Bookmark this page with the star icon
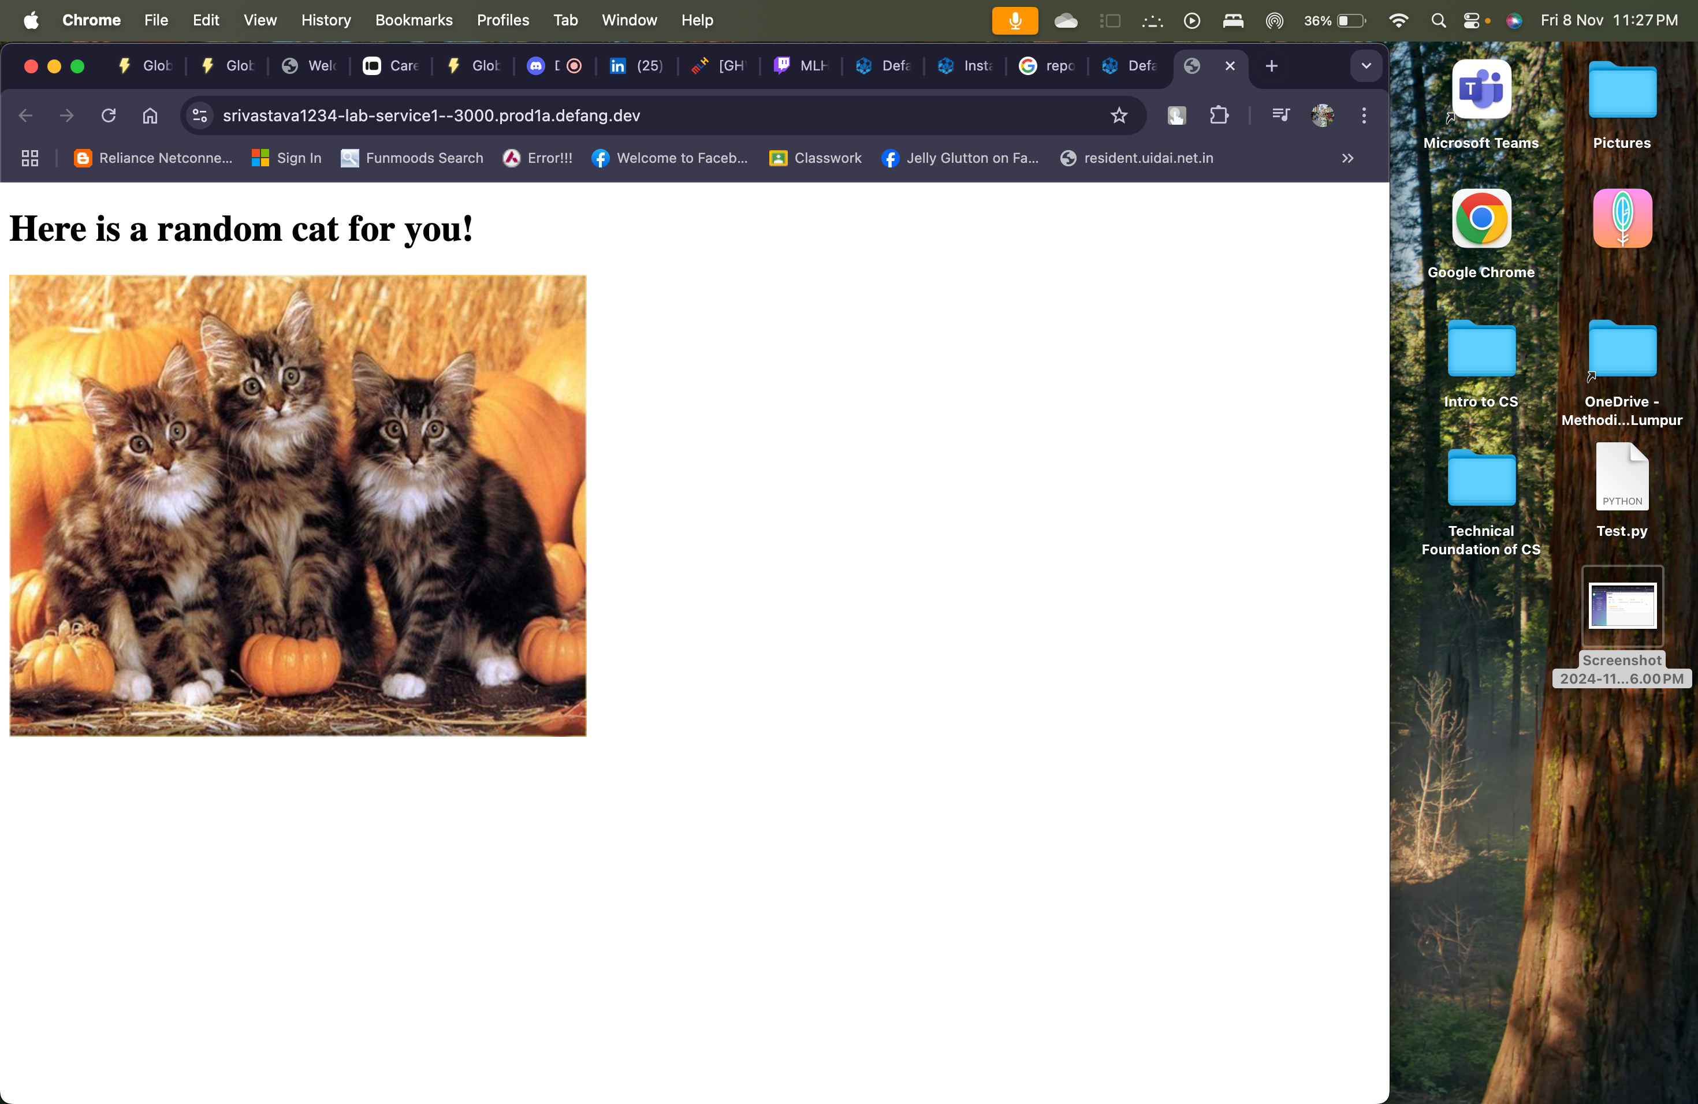 coord(1119,115)
